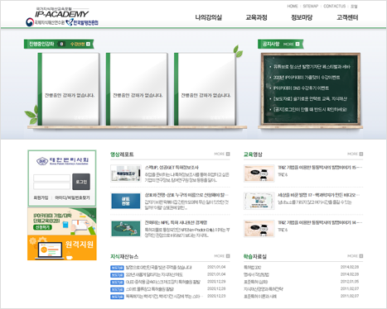This screenshot has height=309, width=387.
Task: Open the 상표 전쟁 video thumbnail
Action: [x=126, y=201]
